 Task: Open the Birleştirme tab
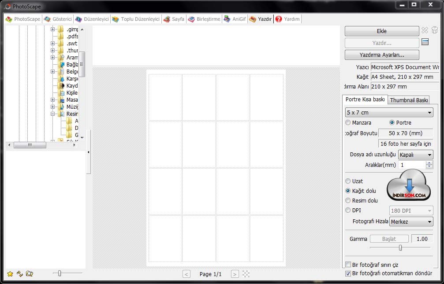[x=204, y=19]
